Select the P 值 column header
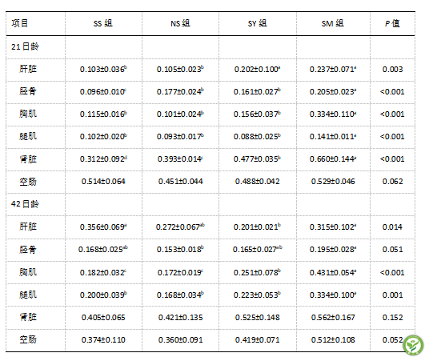The image size is (429, 361). click(392, 23)
